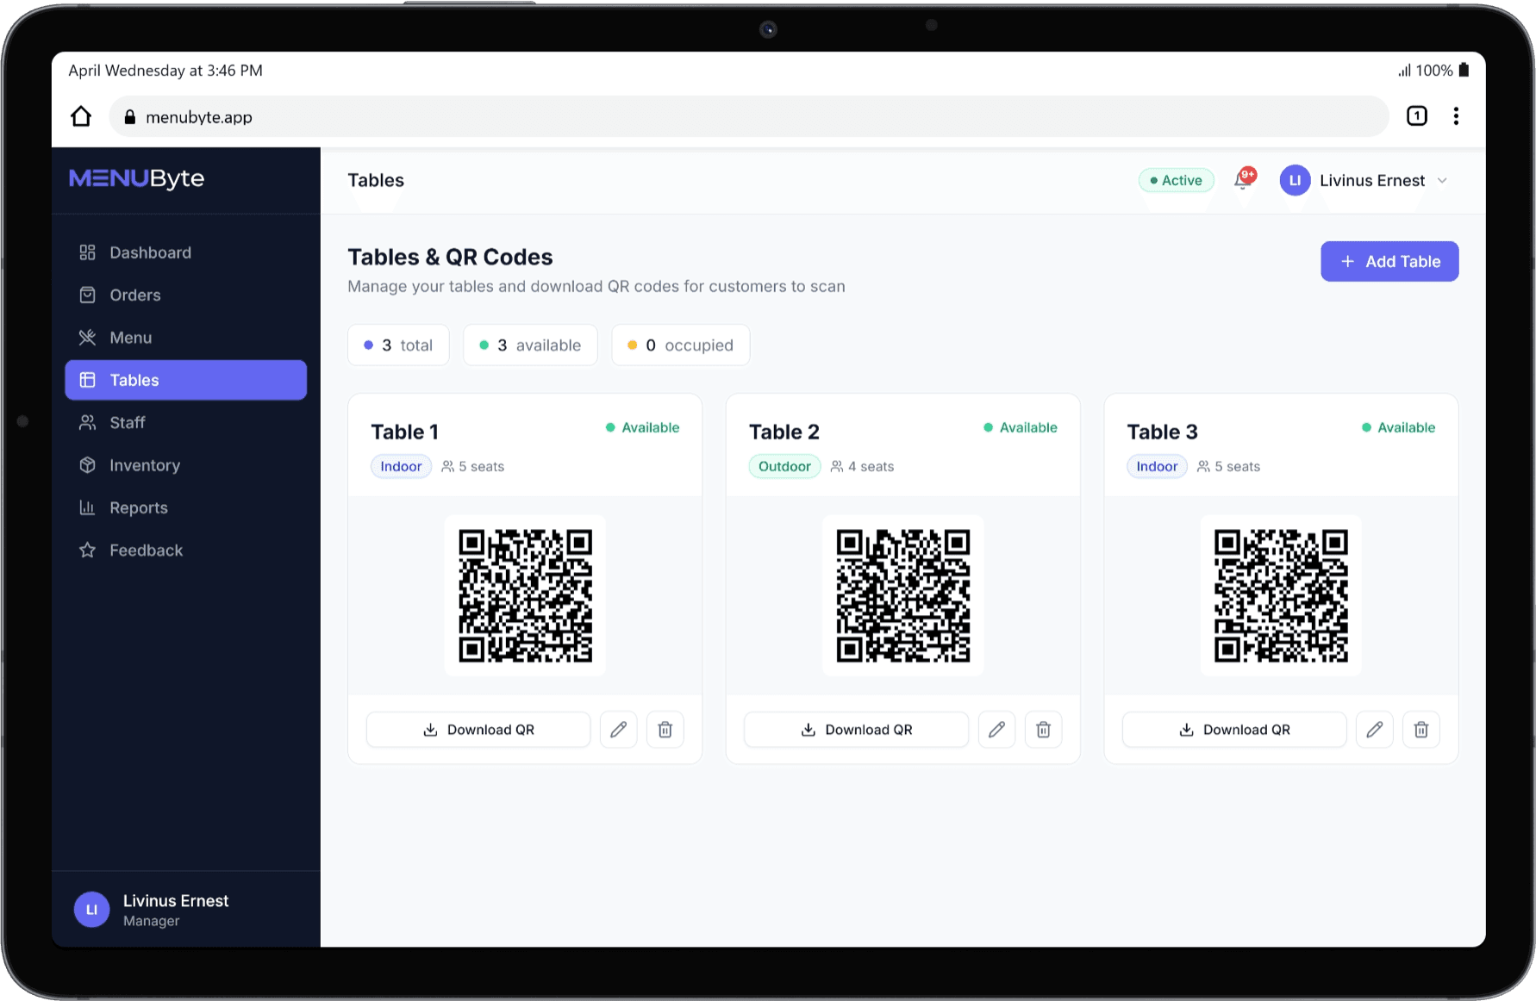Screen dimensions: 1536x1001
Task: Click the signal strength icon
Action: [1404, 71]
